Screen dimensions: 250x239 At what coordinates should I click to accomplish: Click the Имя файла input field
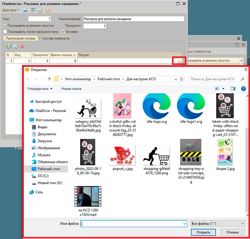(x=134, y=224)
